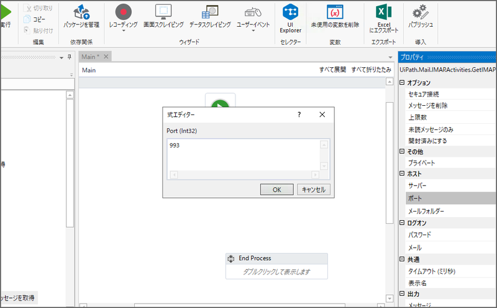The width and height of the screenshot is (497, 308).
Task: Open Recording dropdown arrow below レコーディング
Action: 124,31
